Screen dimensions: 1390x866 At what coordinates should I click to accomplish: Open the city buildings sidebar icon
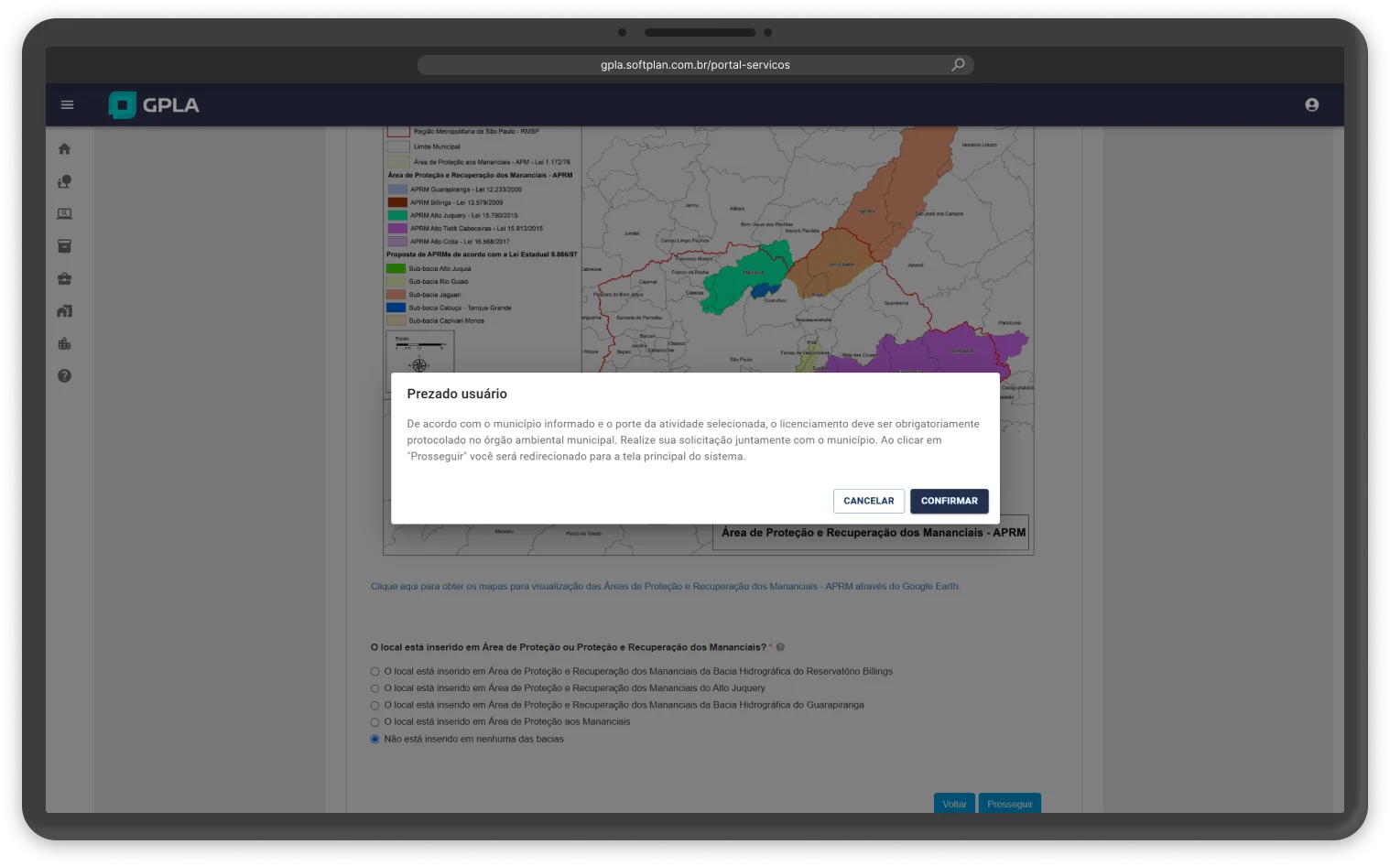point(64,344)
